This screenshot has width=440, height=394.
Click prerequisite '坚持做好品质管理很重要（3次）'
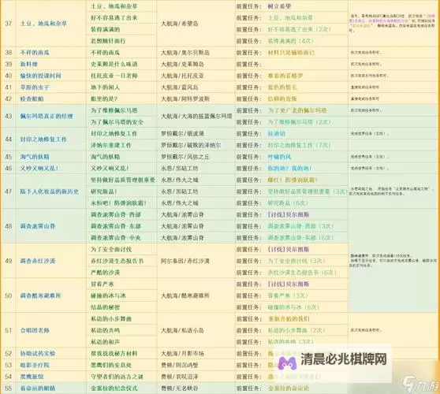(308, 191)
